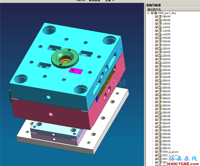Click the 装配导航器 panel title

pyautogui.click(x=154, y=5)
